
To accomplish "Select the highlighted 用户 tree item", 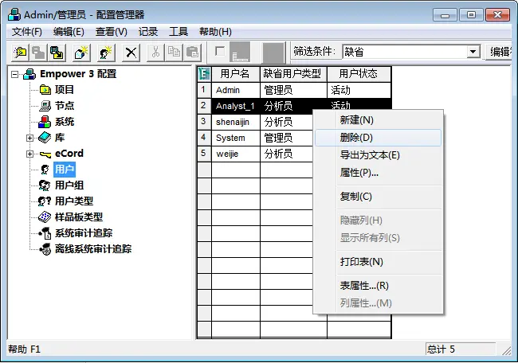I will (65, 170).
